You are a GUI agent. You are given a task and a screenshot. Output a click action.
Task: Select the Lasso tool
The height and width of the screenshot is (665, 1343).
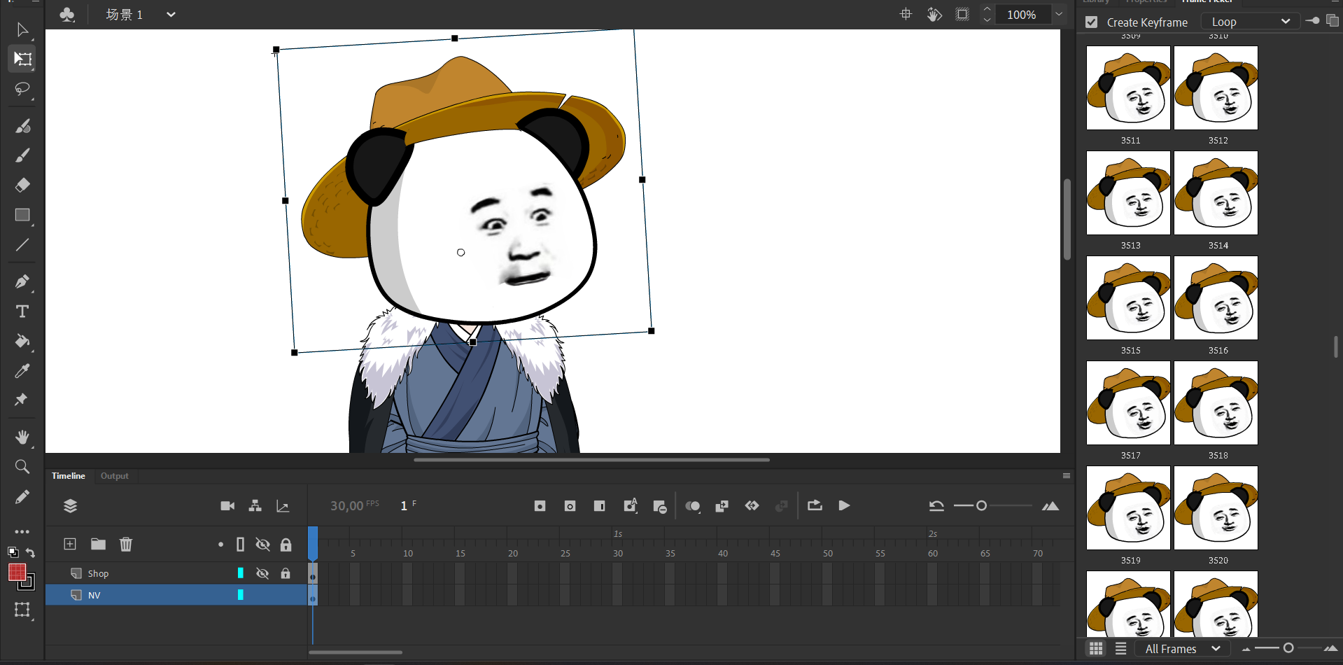(x=22, y=89)
